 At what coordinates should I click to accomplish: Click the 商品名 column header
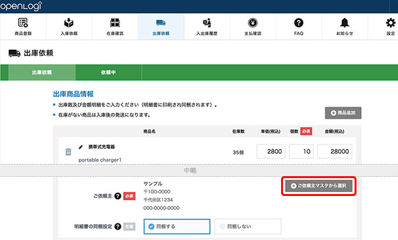pyautogui.click(x=149, y=131)
